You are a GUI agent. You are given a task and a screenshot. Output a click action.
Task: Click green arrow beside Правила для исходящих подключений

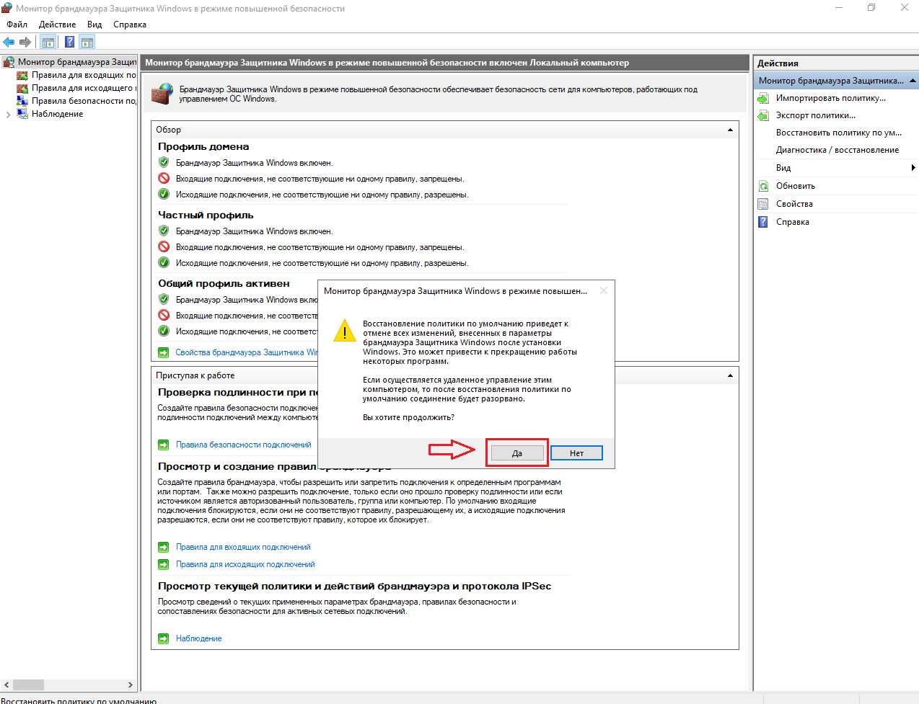163,564
